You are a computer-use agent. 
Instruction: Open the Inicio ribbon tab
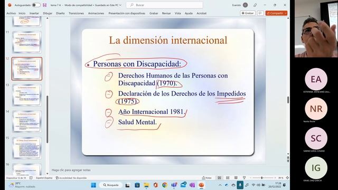(x=22, y=13)
